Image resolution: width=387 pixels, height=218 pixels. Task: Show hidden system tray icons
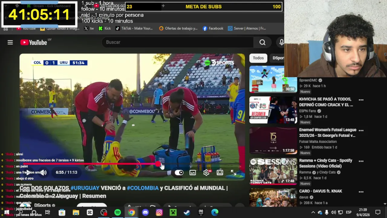313,213
